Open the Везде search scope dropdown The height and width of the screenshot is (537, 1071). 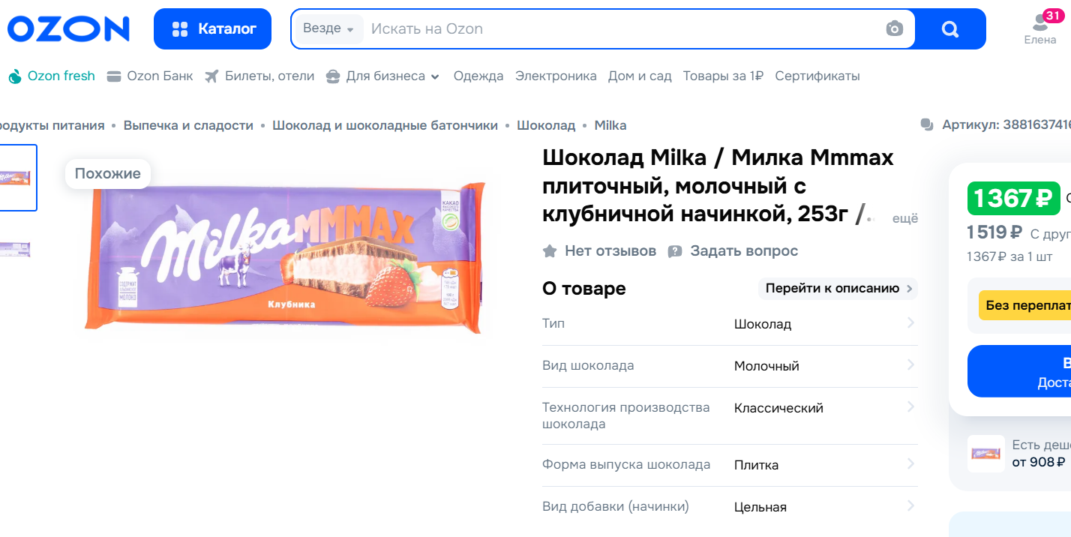[x=328, y=29]
